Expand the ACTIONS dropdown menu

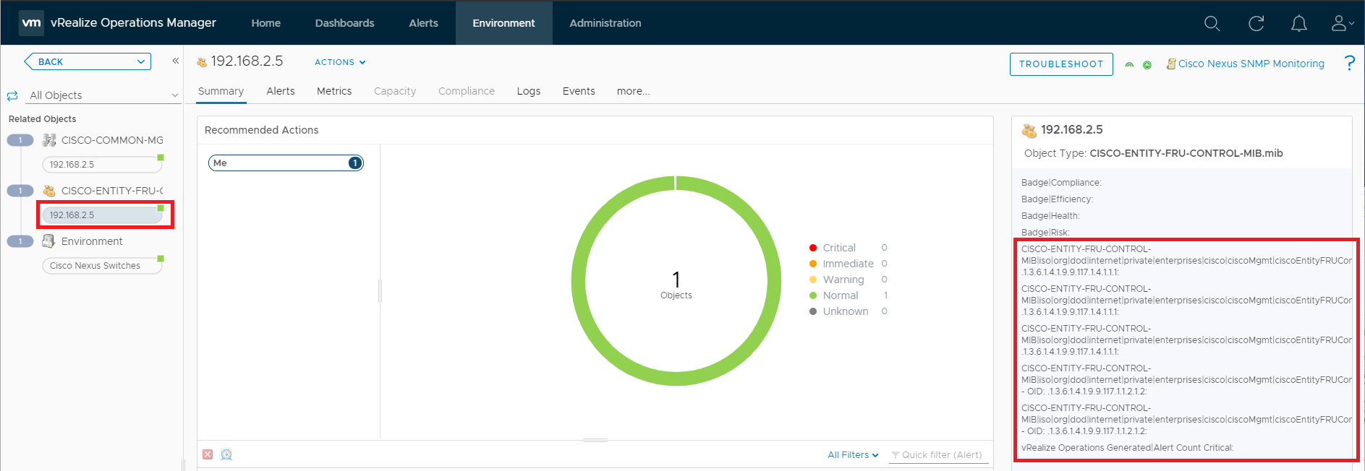click(340, 62)
